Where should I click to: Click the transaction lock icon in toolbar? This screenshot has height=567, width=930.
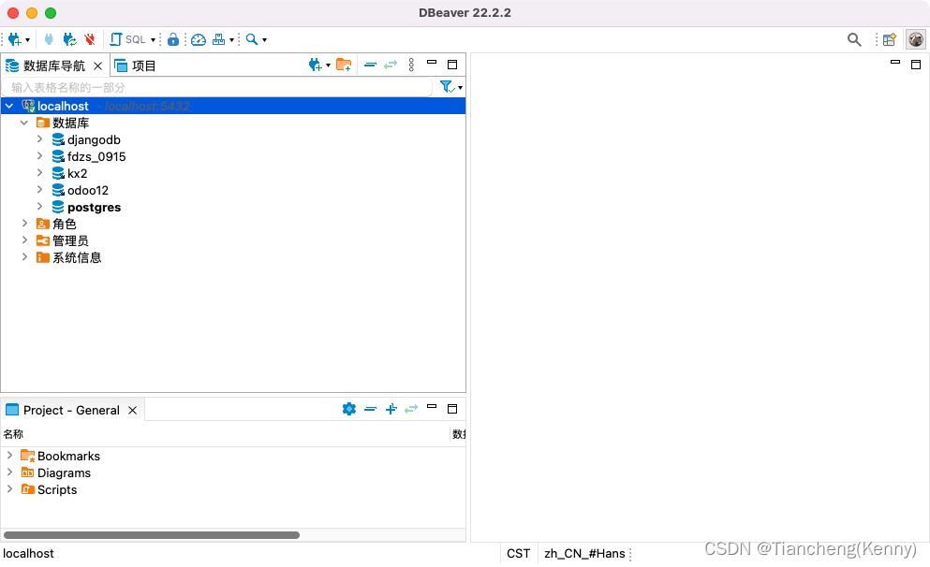(x=172, y=39)
